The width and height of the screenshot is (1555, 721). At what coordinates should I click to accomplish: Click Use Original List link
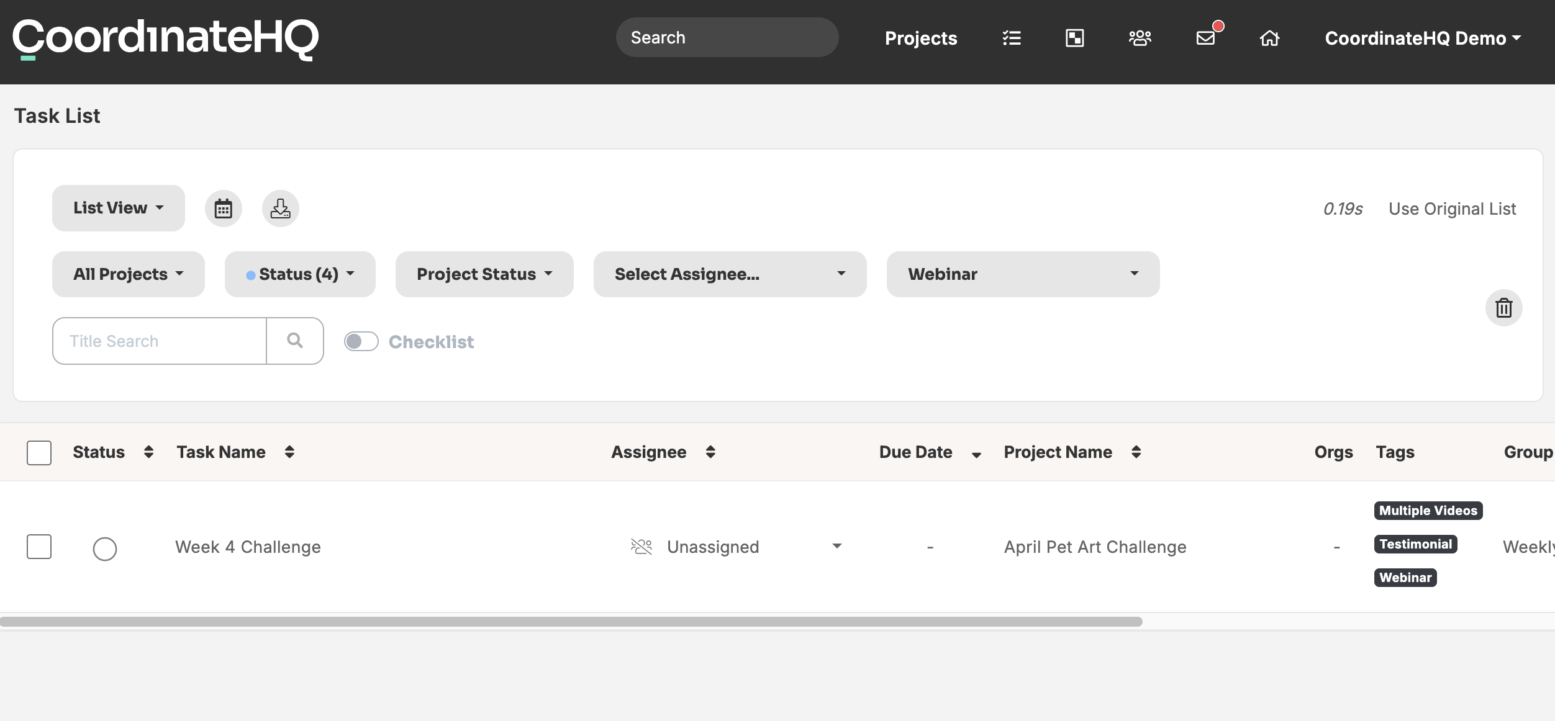coord(1453,208)
